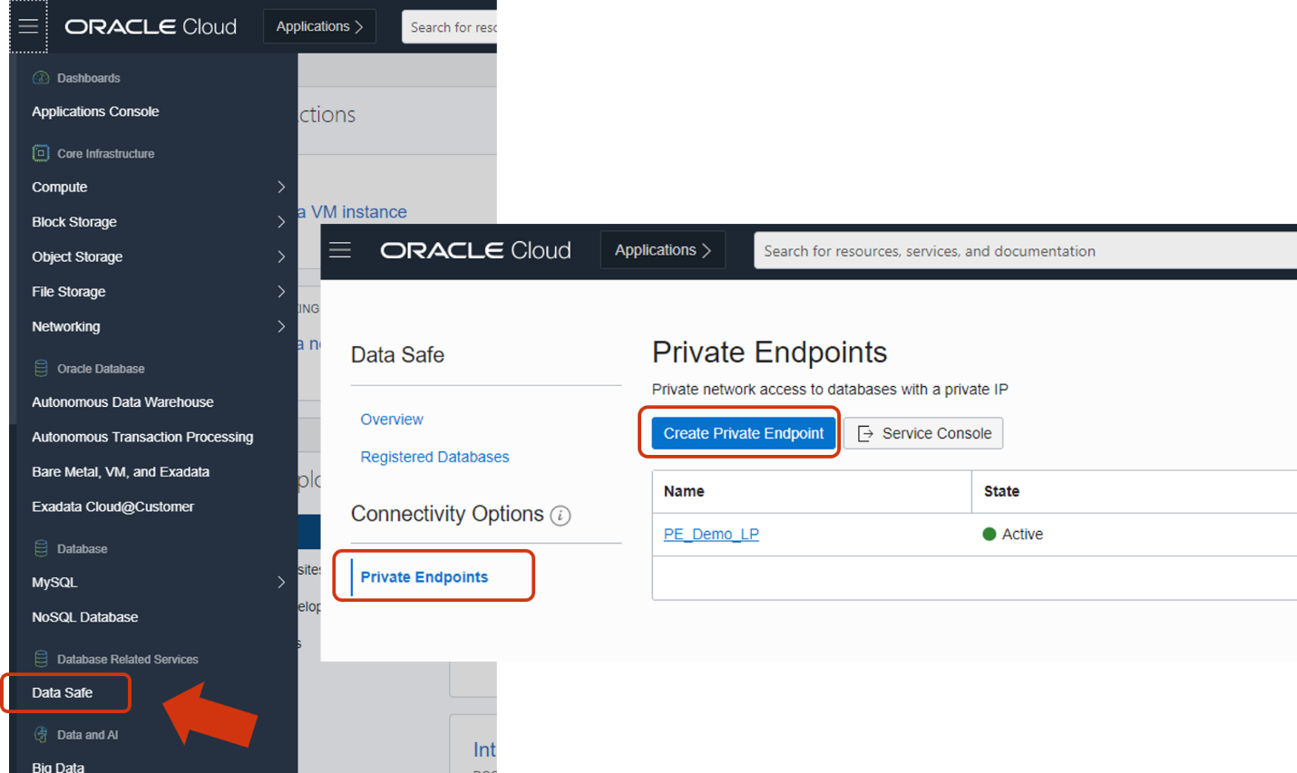The height and width of the screenshot is (773, 1297).
Task: Click the Connectivity Options info icon
Action: (561, 516)
